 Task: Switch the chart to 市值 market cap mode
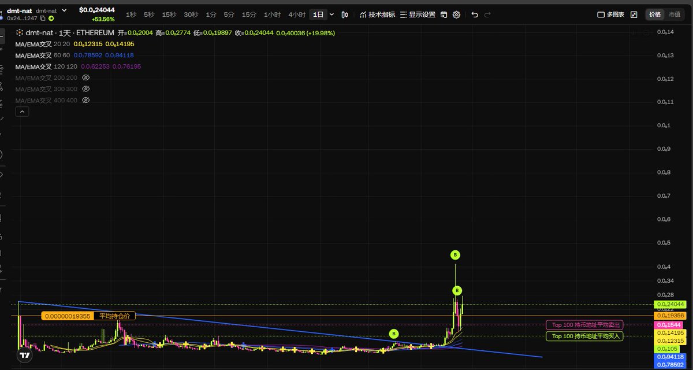(x=674, y=14)
